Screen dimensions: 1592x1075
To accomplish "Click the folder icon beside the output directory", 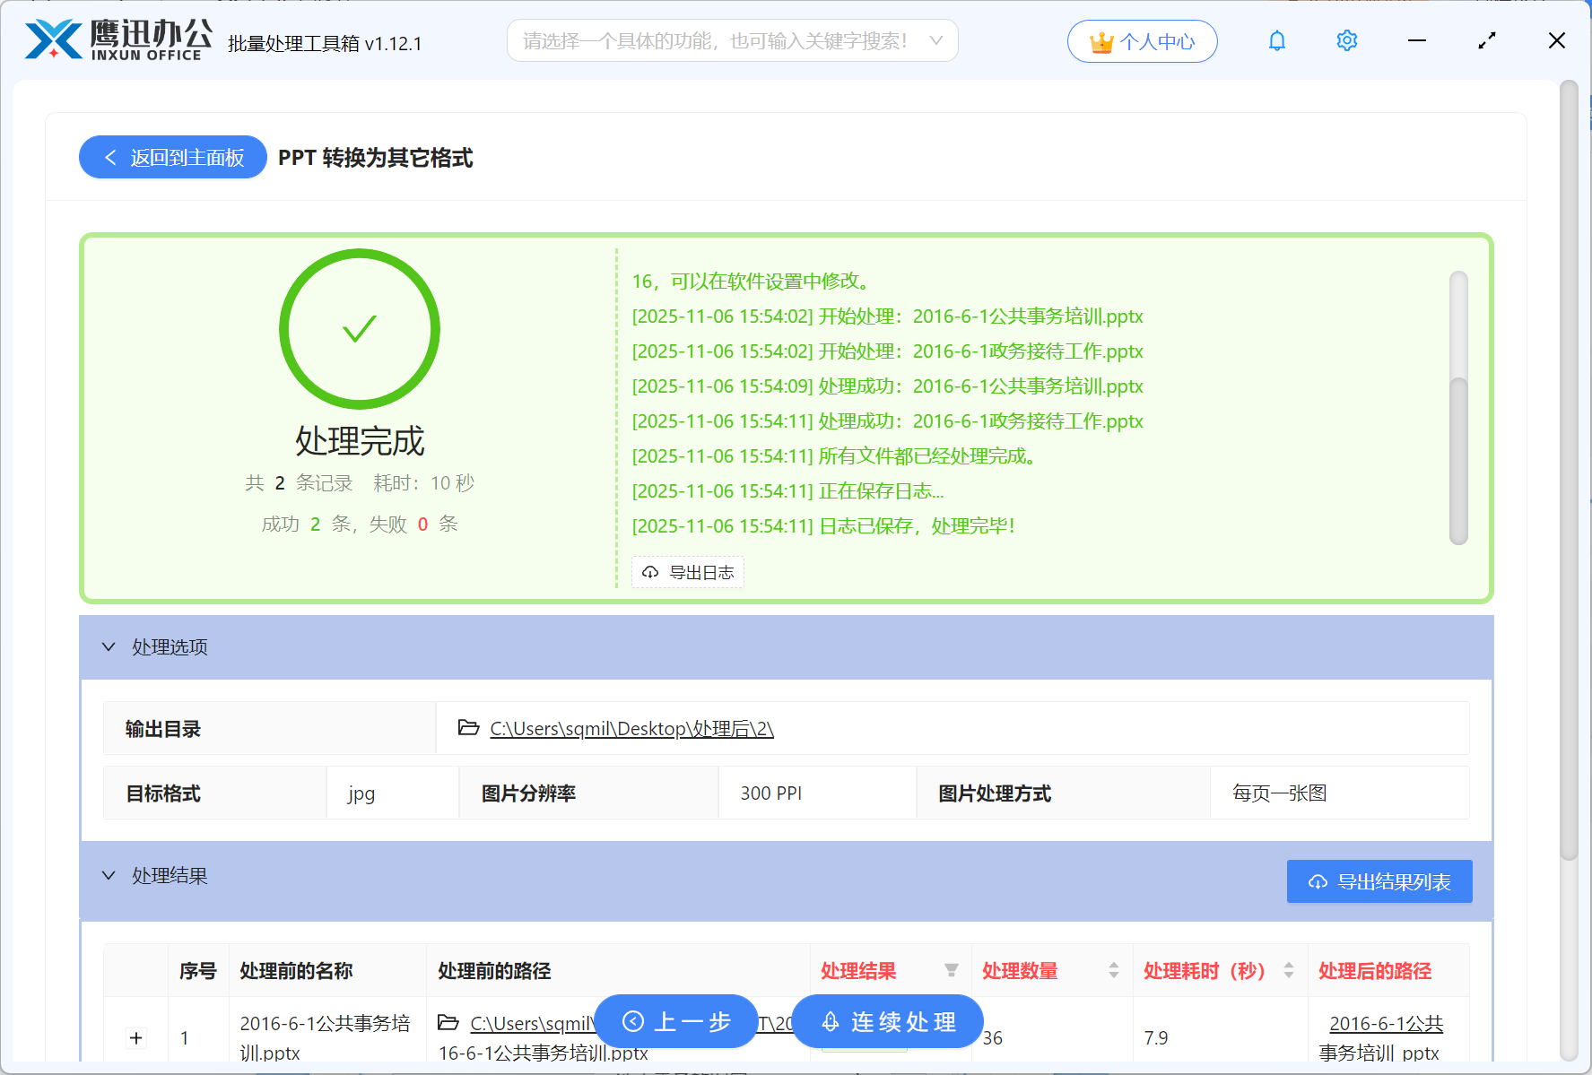I will click(x=467, y=728).
